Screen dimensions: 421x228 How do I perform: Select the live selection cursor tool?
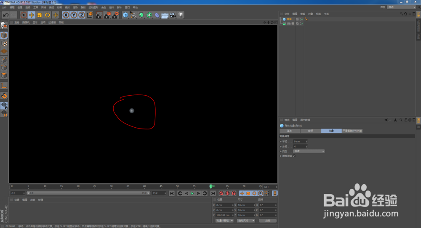point(24,15)
